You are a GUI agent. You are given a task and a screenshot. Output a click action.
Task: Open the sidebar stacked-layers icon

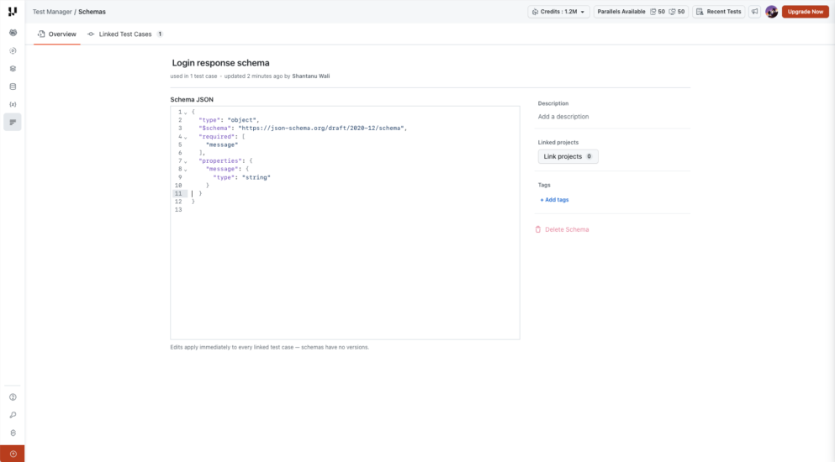(x=13, y=69)
